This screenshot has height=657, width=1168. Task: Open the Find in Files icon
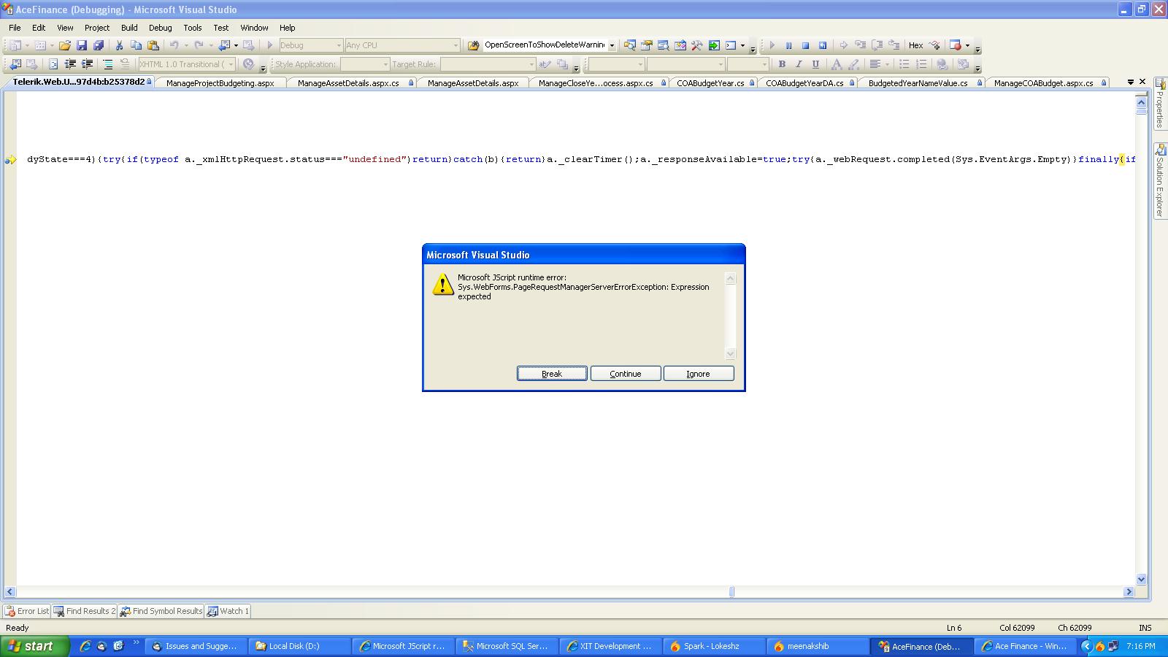[x=473, y=45]
